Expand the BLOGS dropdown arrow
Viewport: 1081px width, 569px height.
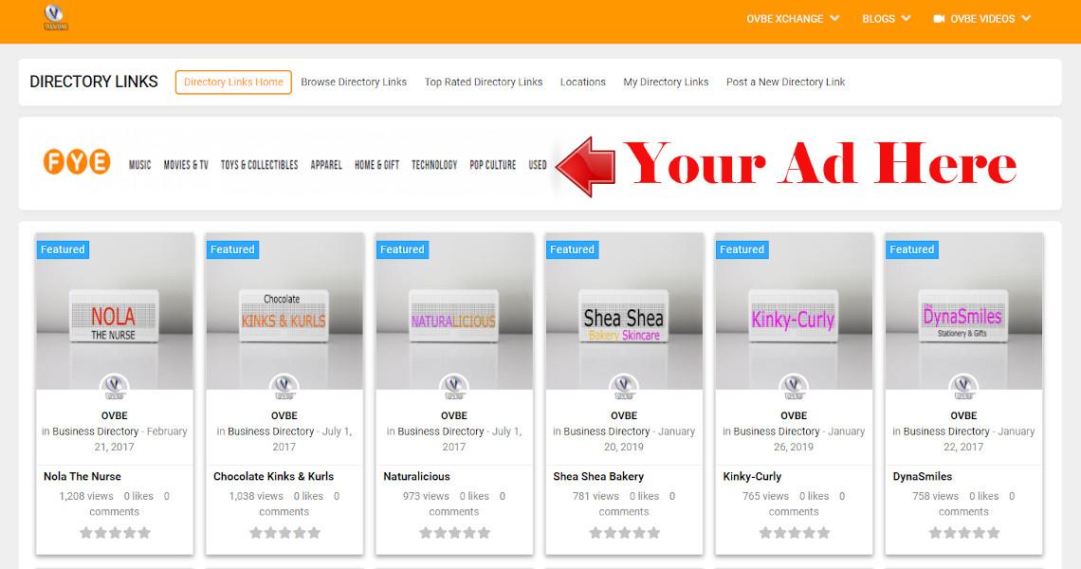coord(906,19)
